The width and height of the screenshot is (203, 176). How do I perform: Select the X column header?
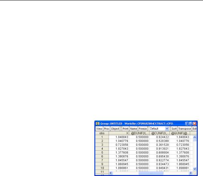point(119,133)
